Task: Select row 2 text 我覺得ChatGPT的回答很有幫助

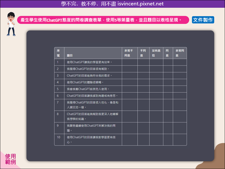Action: 88,69
